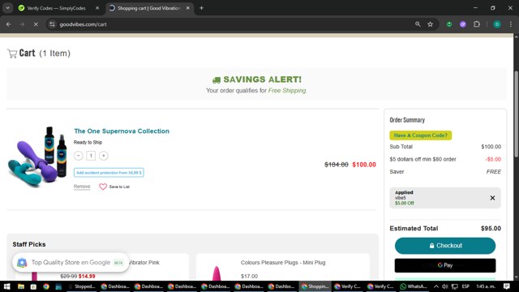
Task: Open the Top Quality Store en Google badge
Action: pyautogui.click(x=71, y=263)
